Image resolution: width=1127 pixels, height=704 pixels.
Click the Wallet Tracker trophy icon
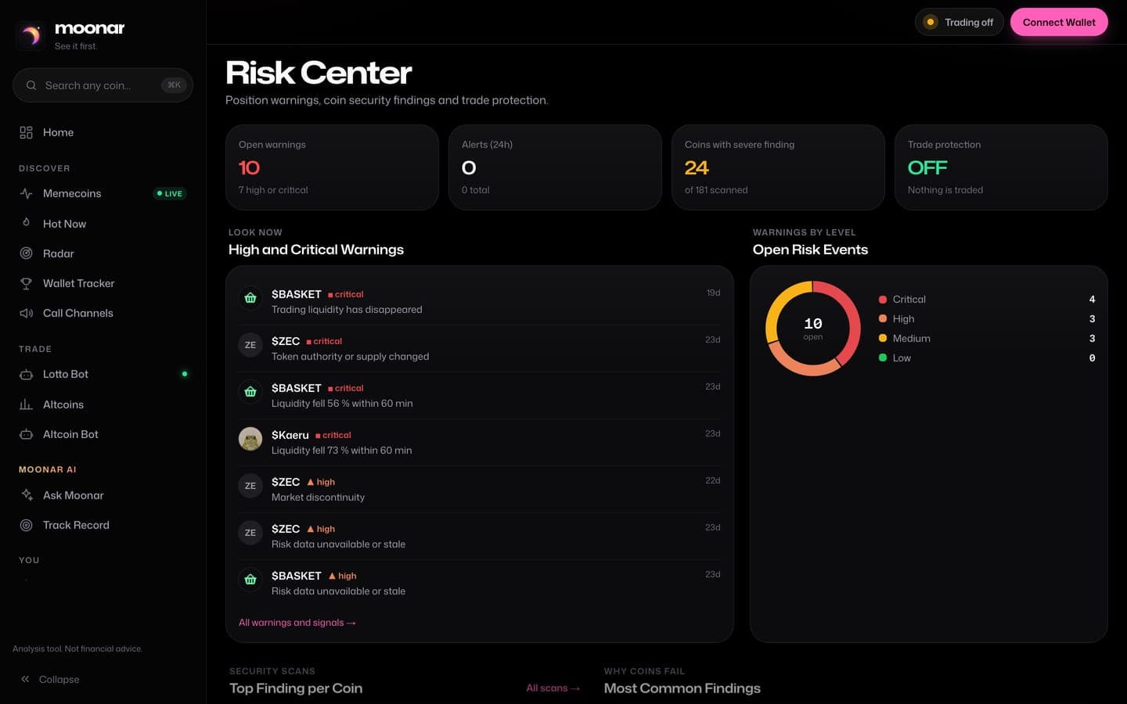(x=26, y=283)
